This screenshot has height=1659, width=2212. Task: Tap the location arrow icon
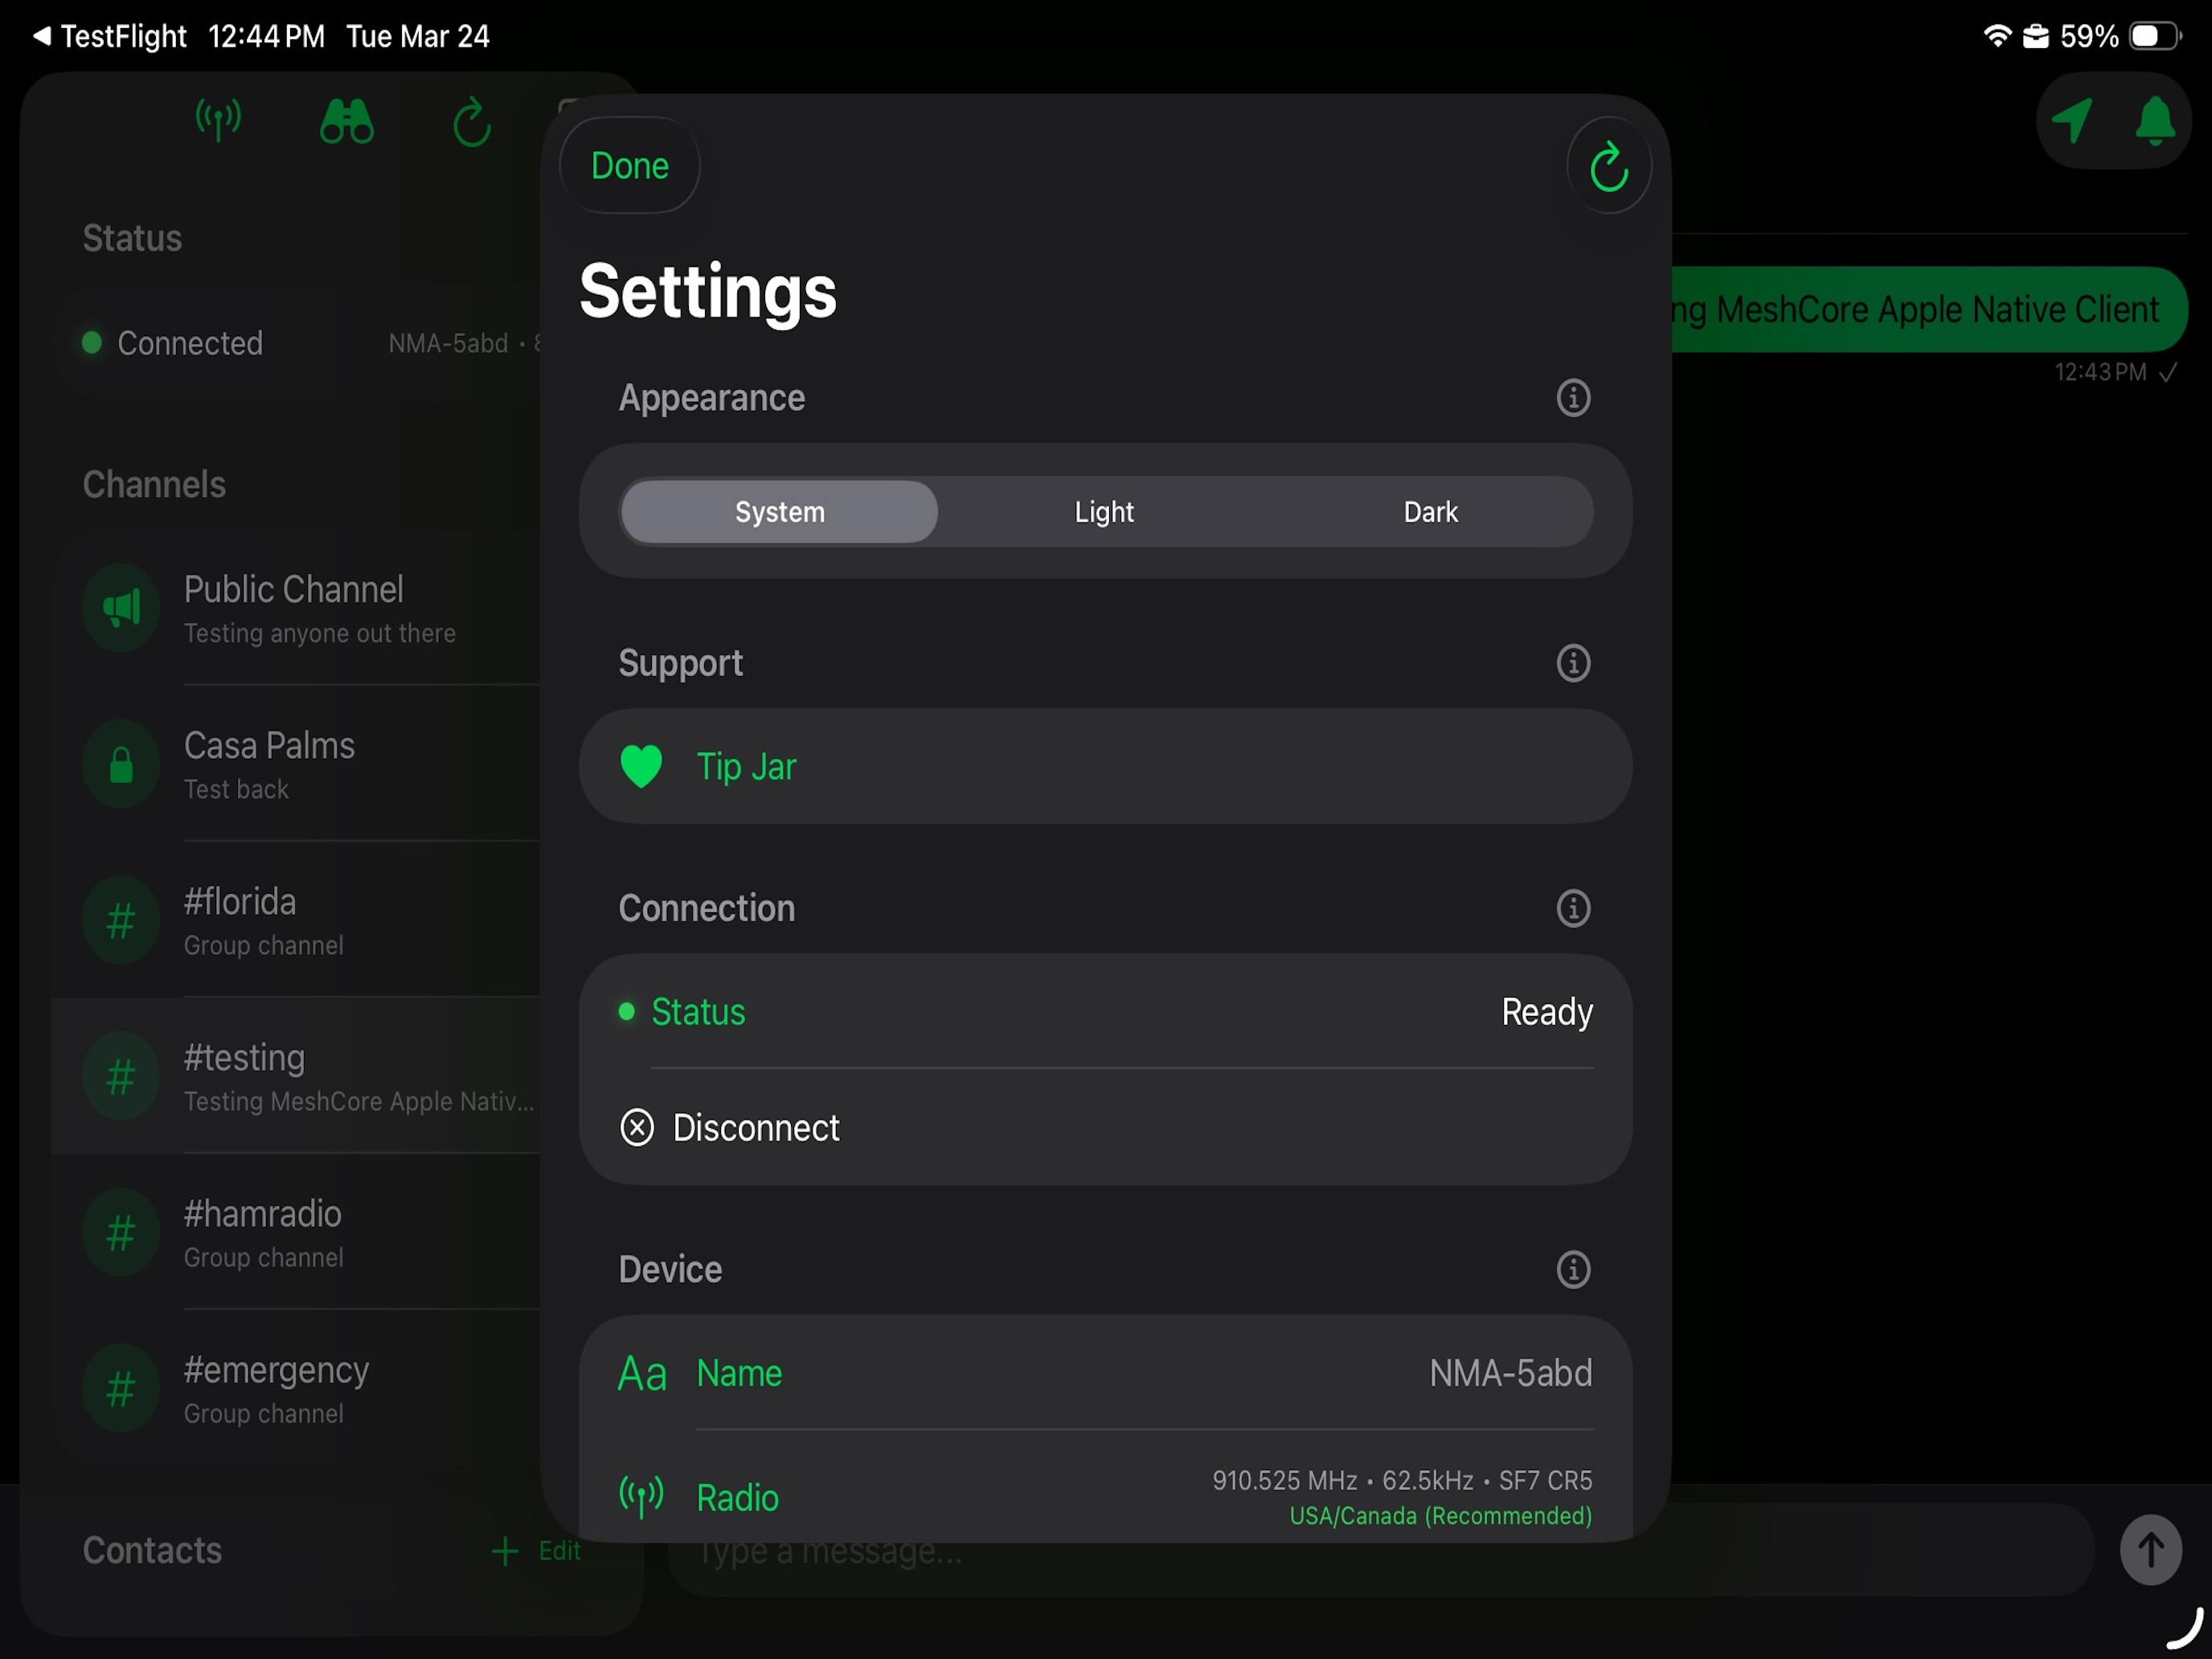(x=2072, y=121)
